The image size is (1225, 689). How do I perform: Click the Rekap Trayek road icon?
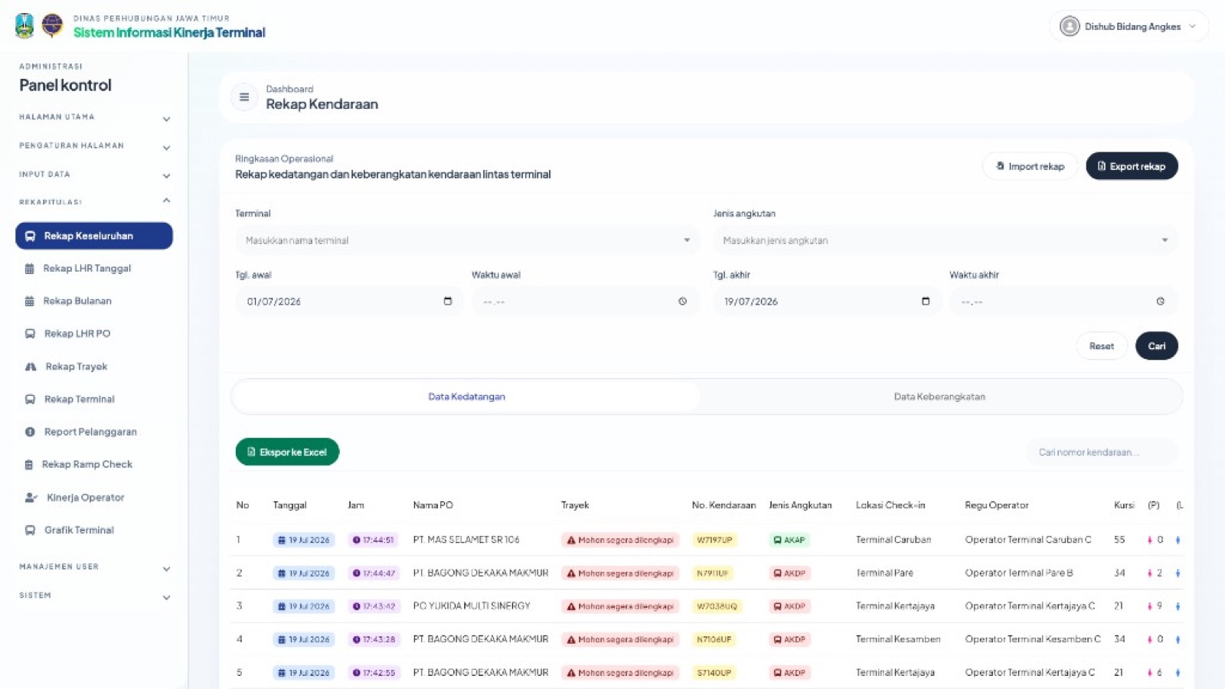pos(31,367)
